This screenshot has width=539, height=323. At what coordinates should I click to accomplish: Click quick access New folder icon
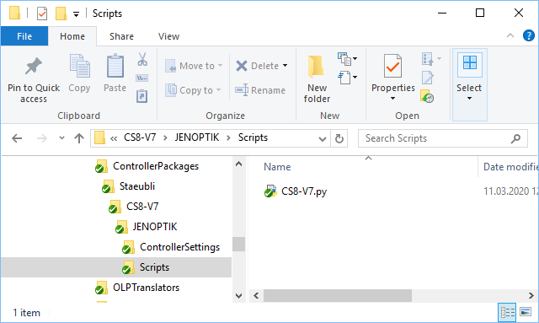(61, 13)
